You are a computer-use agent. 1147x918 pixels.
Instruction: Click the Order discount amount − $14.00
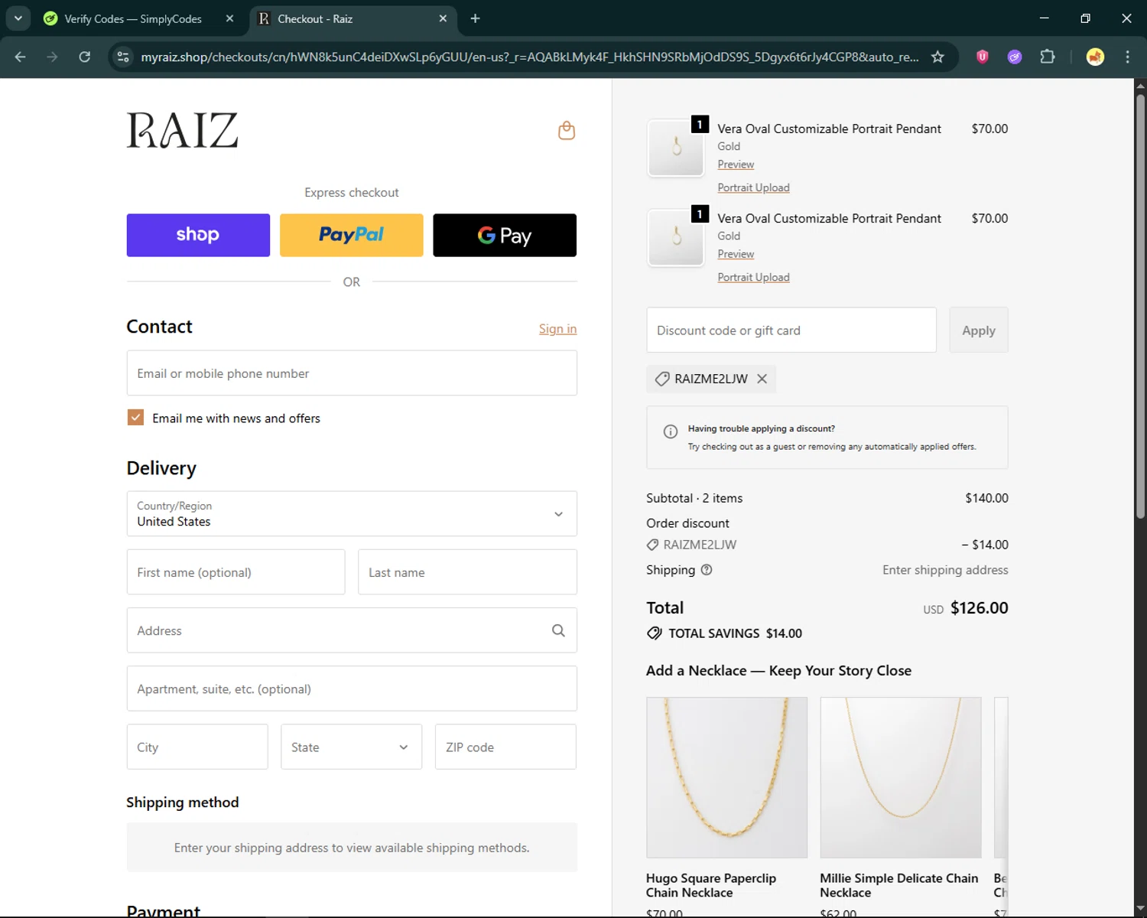(985, 545)
